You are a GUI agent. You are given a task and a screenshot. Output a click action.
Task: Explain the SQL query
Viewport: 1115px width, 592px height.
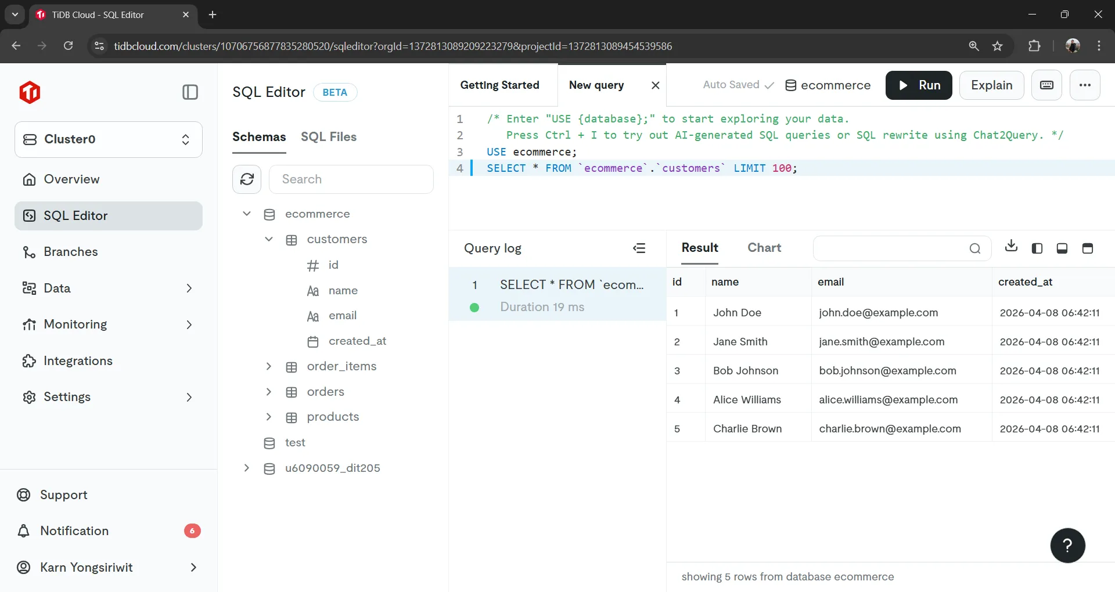point(991,85)
